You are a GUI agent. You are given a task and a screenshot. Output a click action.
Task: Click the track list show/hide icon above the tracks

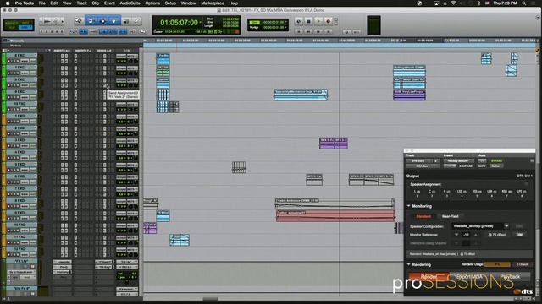coord(4,51)
